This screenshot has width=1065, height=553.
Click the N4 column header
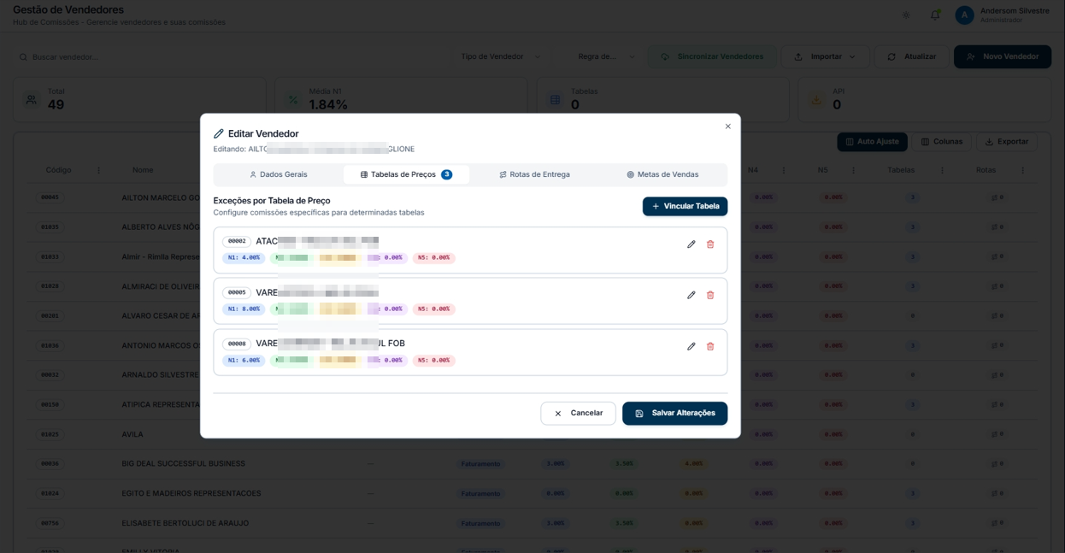[752, 170]
